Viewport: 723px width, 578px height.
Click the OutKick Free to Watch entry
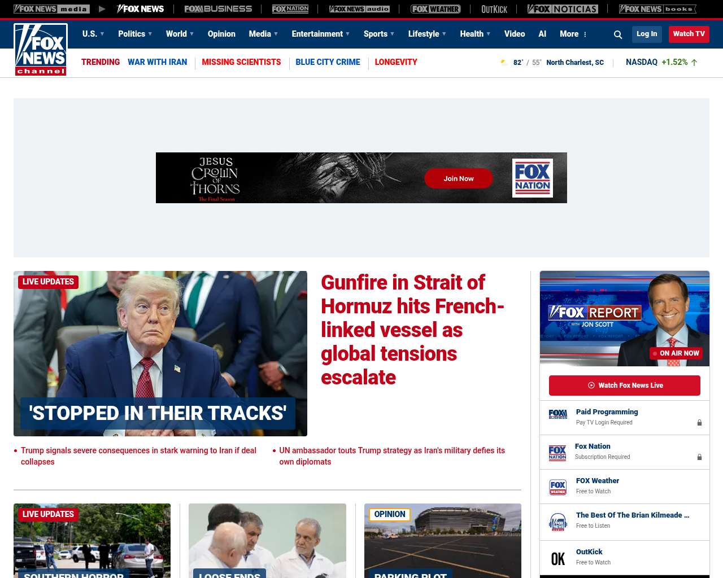pos(625,558)
